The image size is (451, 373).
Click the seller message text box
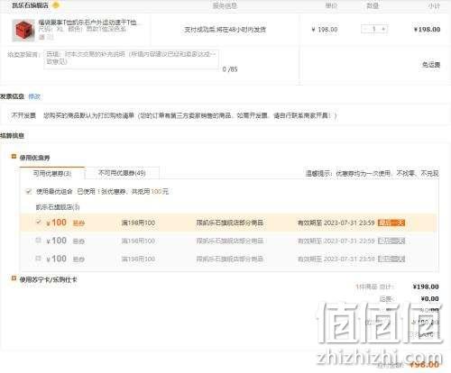132,59
